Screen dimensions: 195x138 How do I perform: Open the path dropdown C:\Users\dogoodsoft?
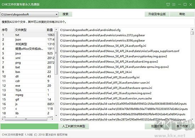(29, 14)
